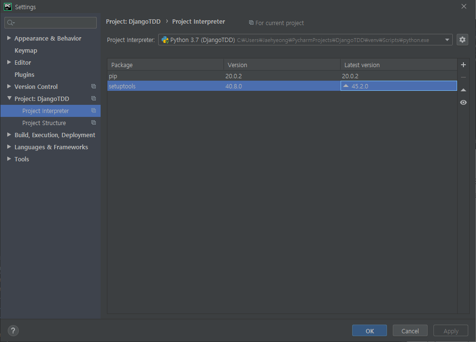Click Python 3.7 (DjangoTDD) interpreter text
476x342 pixels.
click(203, 40)
